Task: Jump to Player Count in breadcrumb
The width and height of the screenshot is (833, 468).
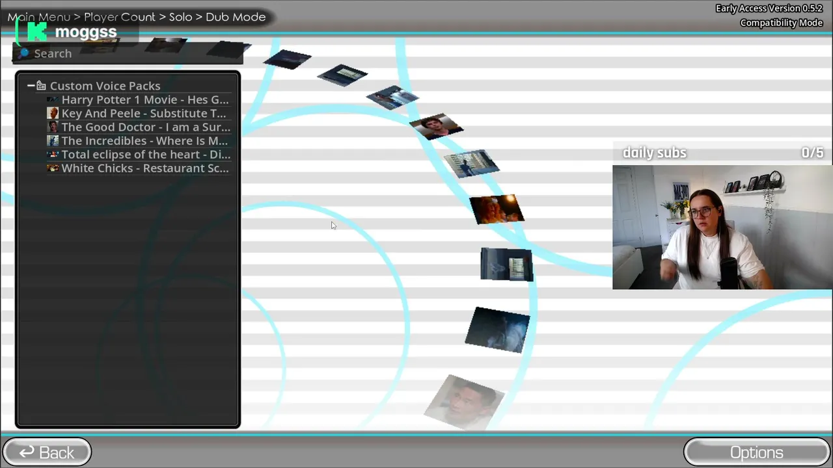Action: 120,17
